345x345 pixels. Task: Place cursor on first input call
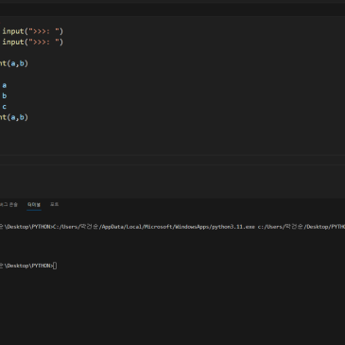click(33, 31)
